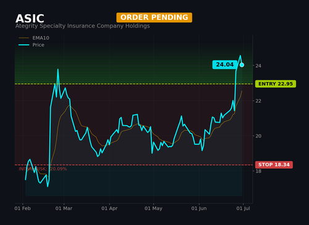Click the 01 May axis label

pyautogui.click(x=153, y=208)
